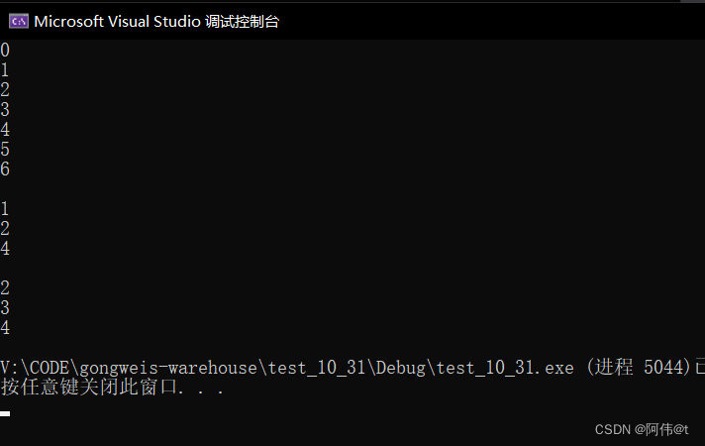Click the Debug folder name in path

401,368
